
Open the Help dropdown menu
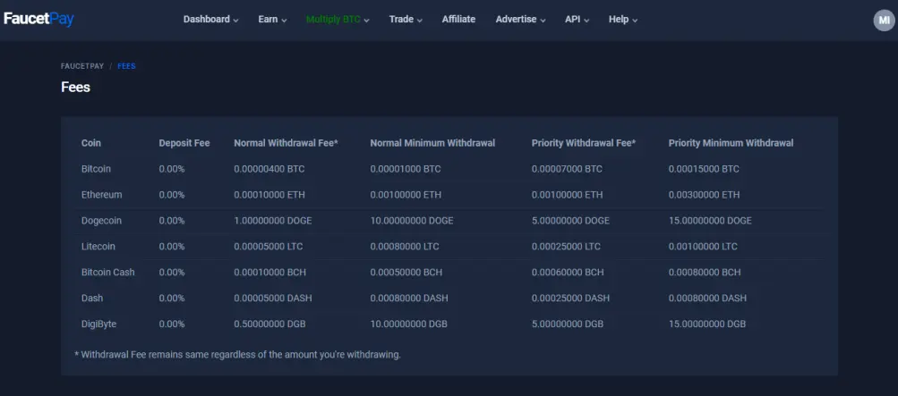[623, 20]
